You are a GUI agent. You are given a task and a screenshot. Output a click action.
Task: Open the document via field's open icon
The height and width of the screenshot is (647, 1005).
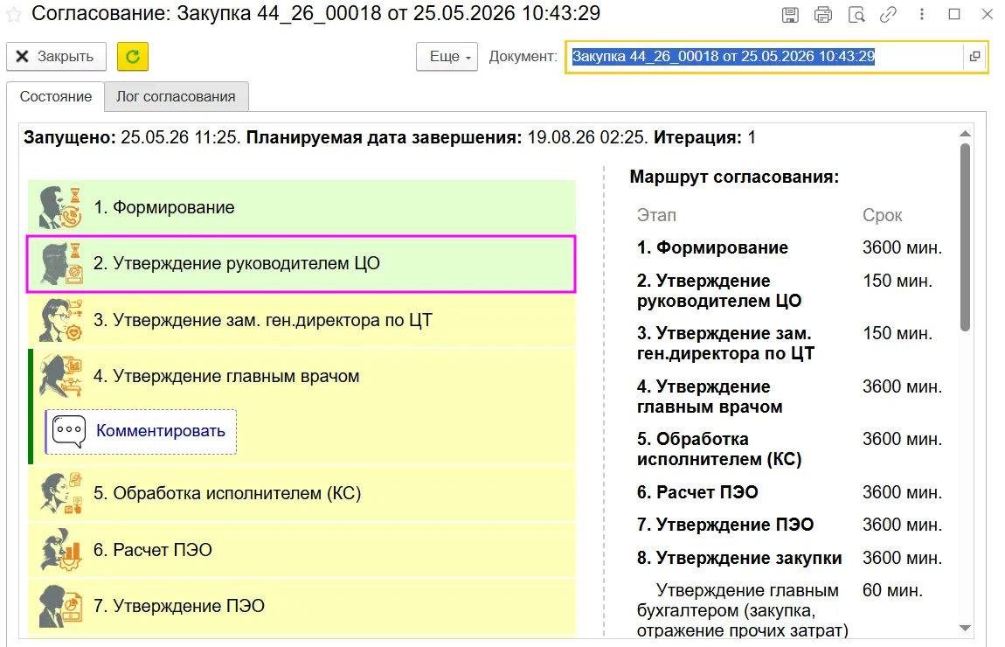[x=975, y=57]
